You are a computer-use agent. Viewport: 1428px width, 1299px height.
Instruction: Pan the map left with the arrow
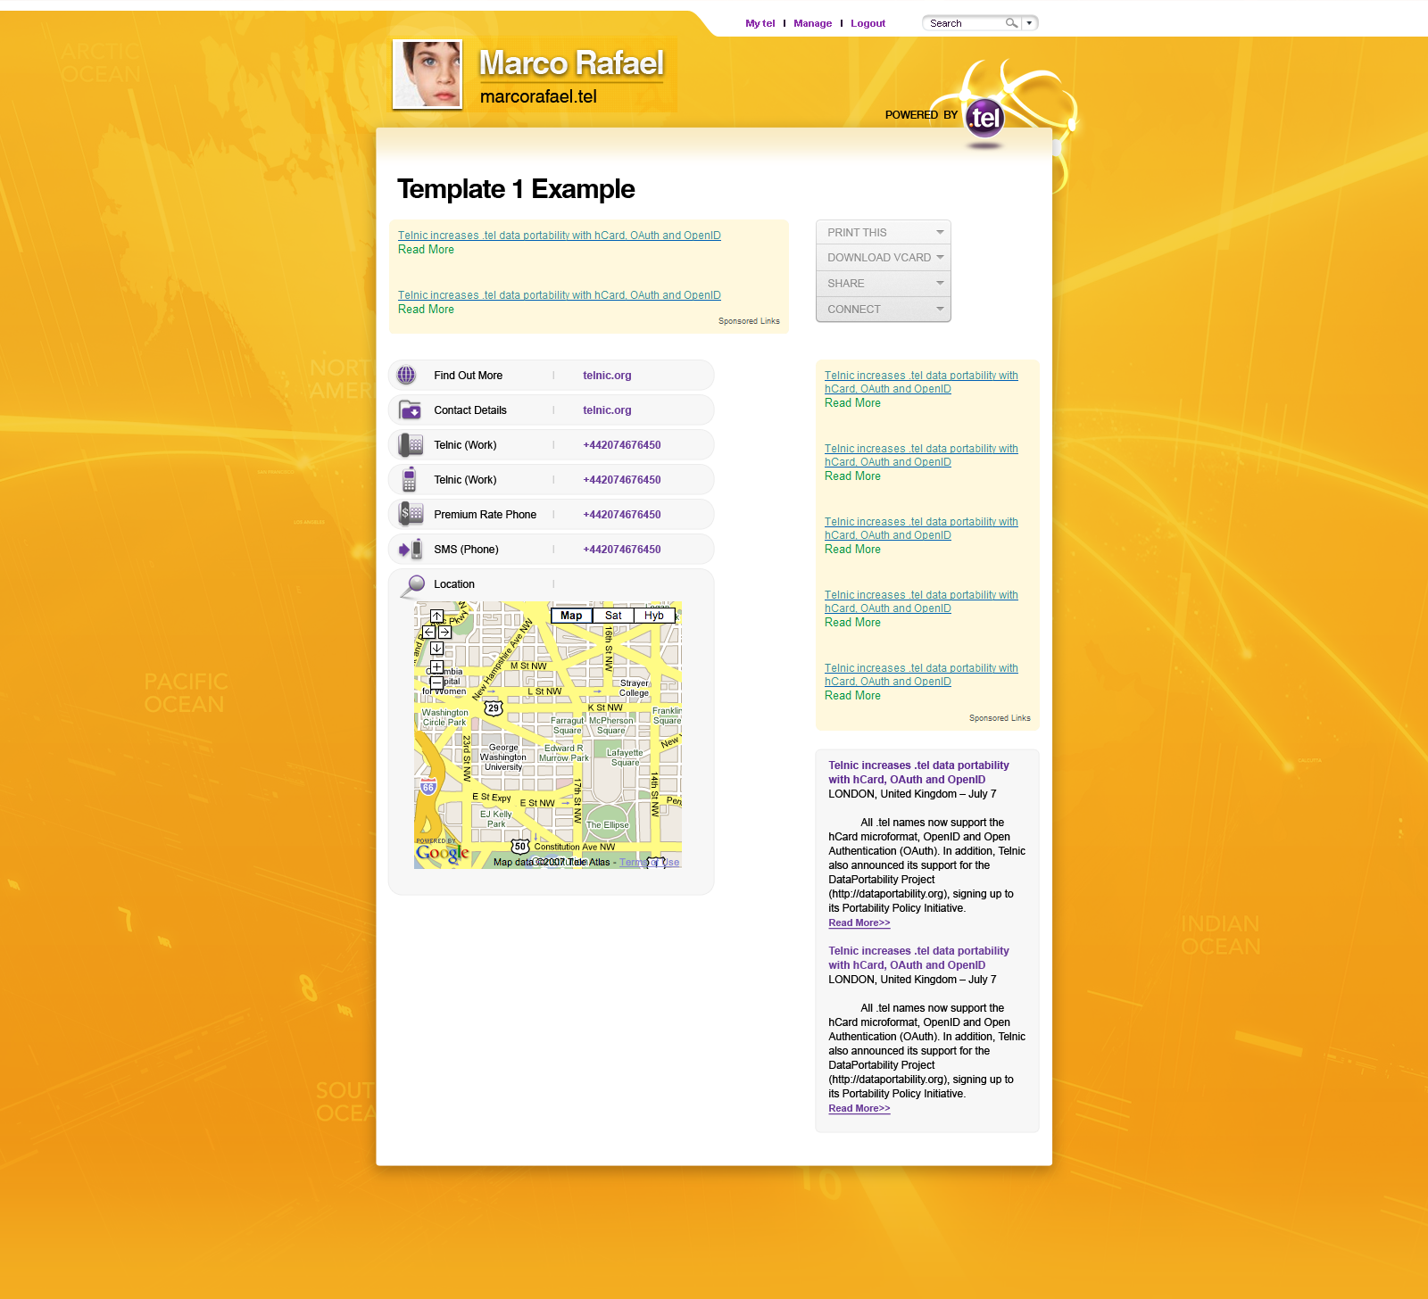tap(428, 632)
